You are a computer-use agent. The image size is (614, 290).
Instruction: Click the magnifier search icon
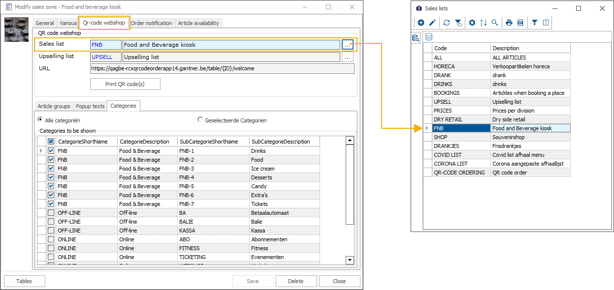495,23
